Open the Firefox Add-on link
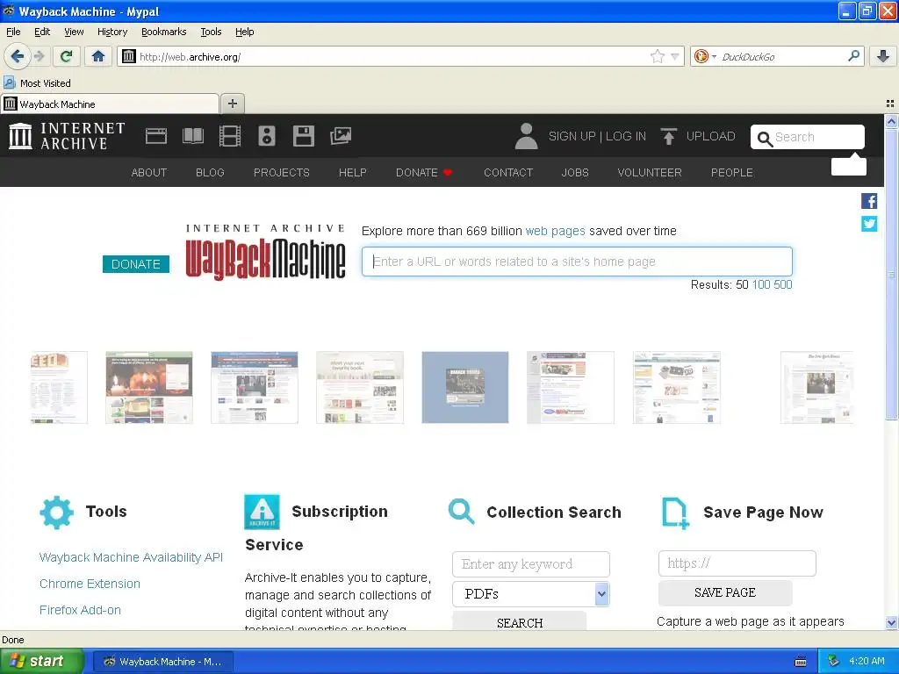 point(80,610)
